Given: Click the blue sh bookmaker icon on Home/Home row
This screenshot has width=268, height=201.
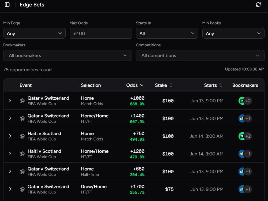Looking at the screenshot, I should pyautogui.click(x=242, y=118).
